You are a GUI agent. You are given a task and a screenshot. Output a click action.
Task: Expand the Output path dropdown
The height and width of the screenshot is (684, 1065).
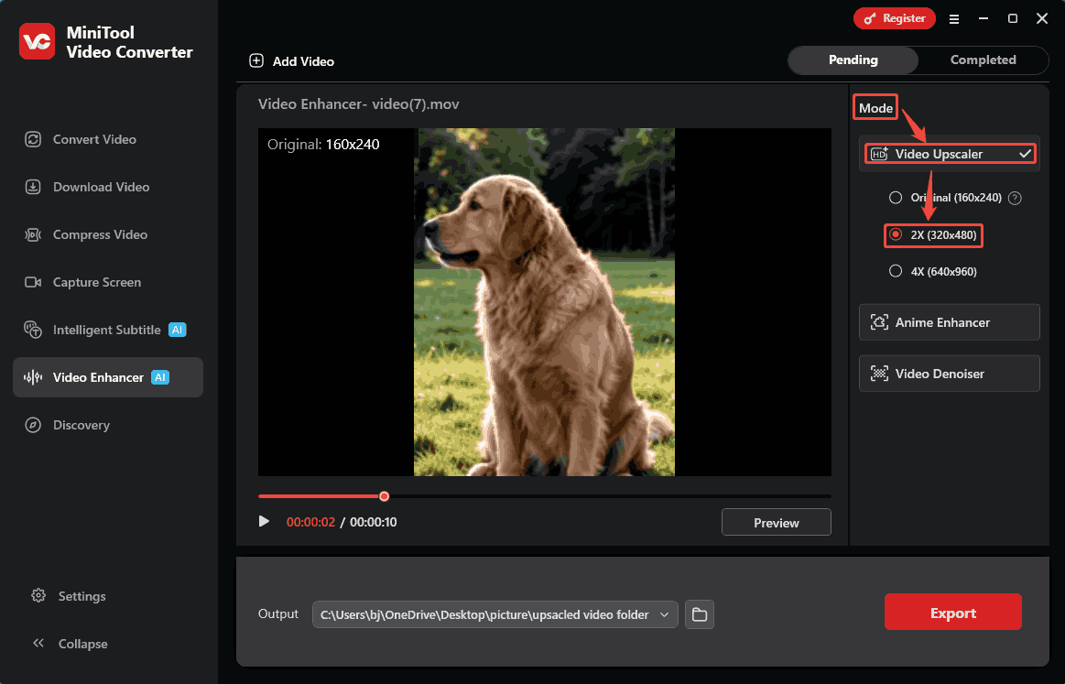pyautogui.click(x=666, y=614)
